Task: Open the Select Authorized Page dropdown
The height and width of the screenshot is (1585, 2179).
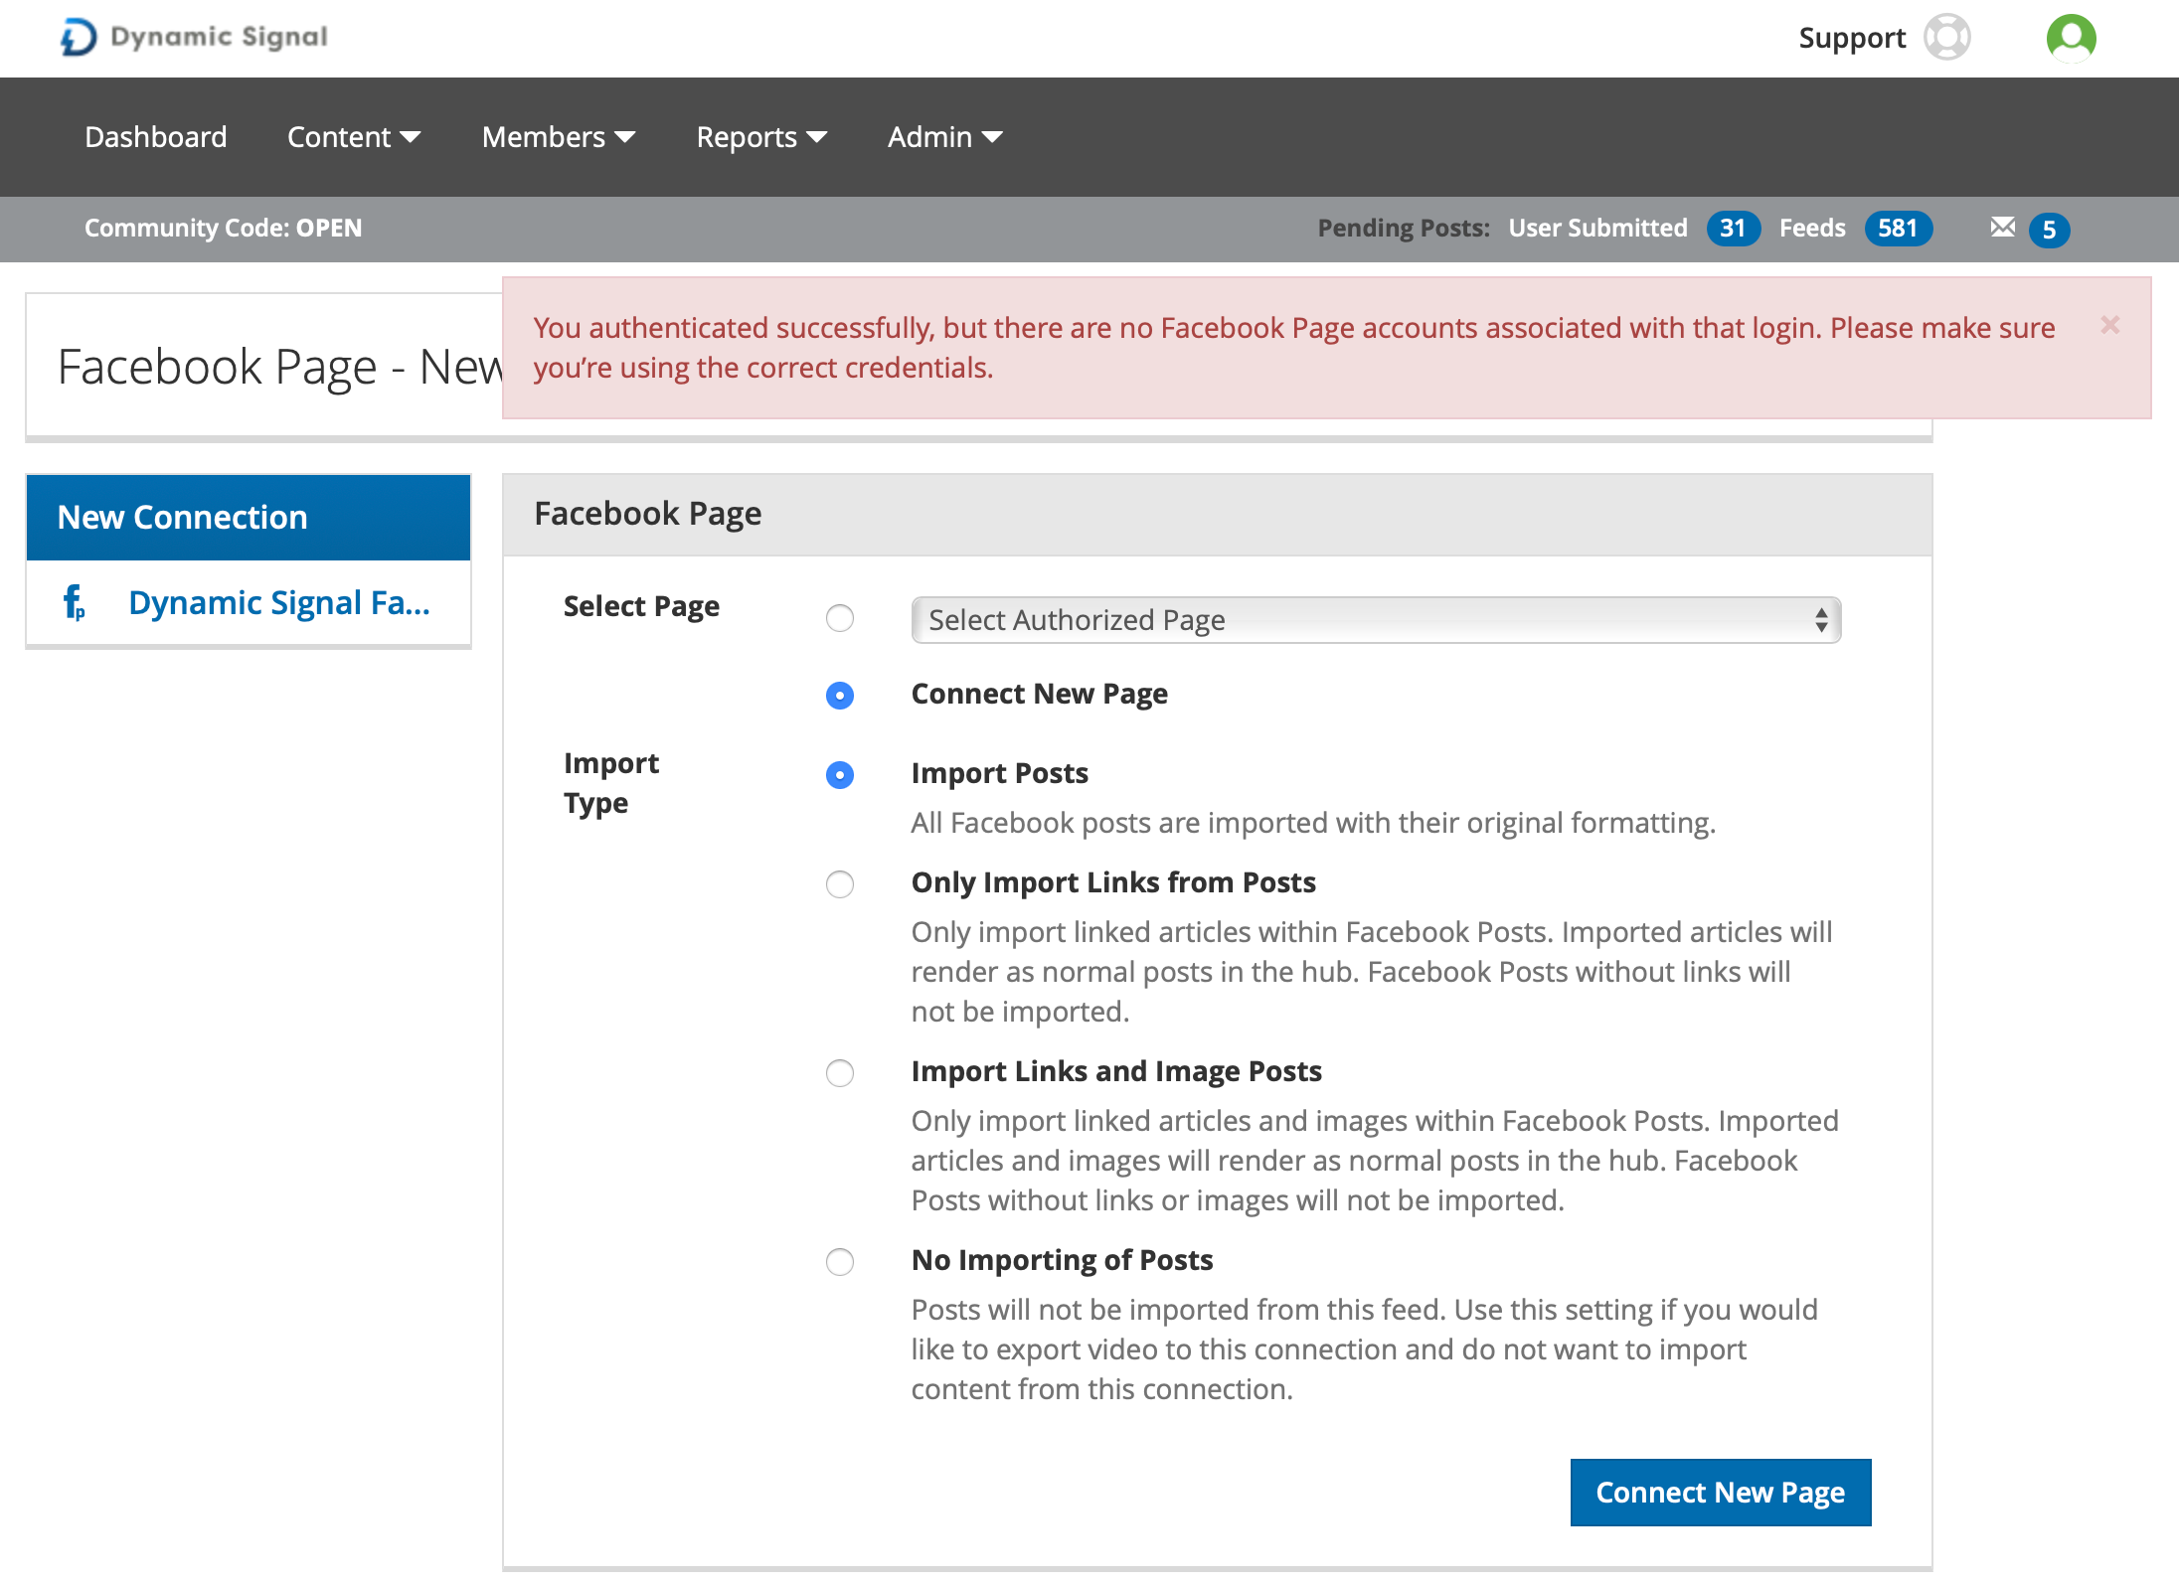Action: (x=1376, y=620)
